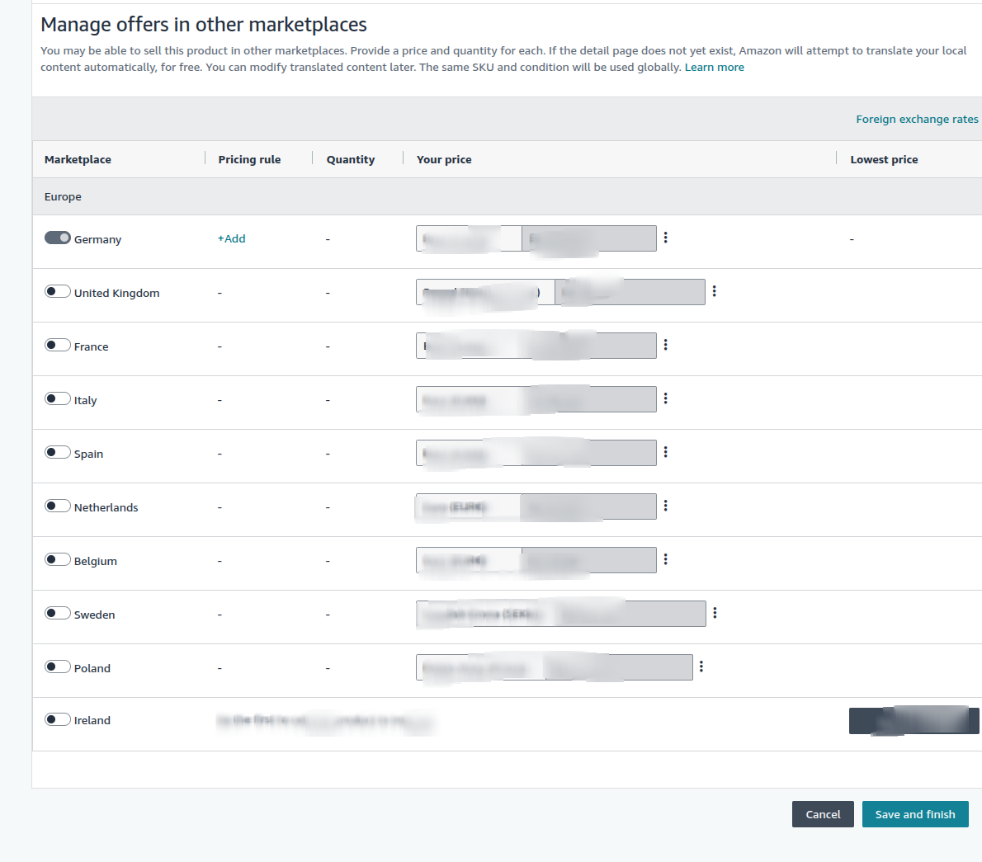Toggle the Sweden marketplace on

pos(57,613)
